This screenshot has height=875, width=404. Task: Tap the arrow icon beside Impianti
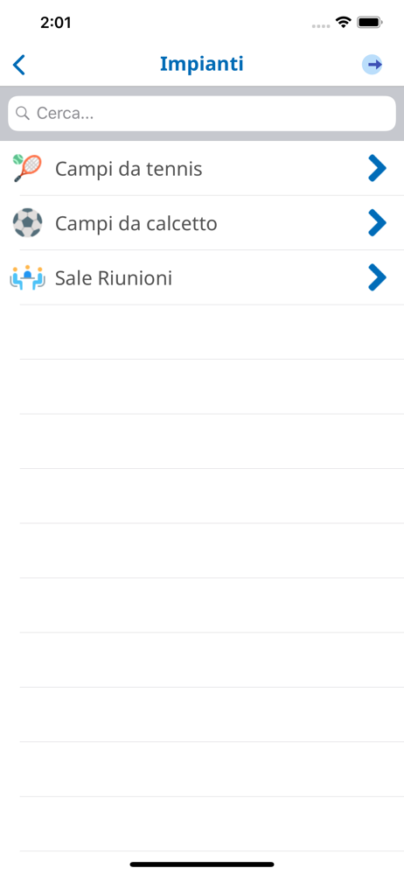pyautogui.click(x=373, y=65)
